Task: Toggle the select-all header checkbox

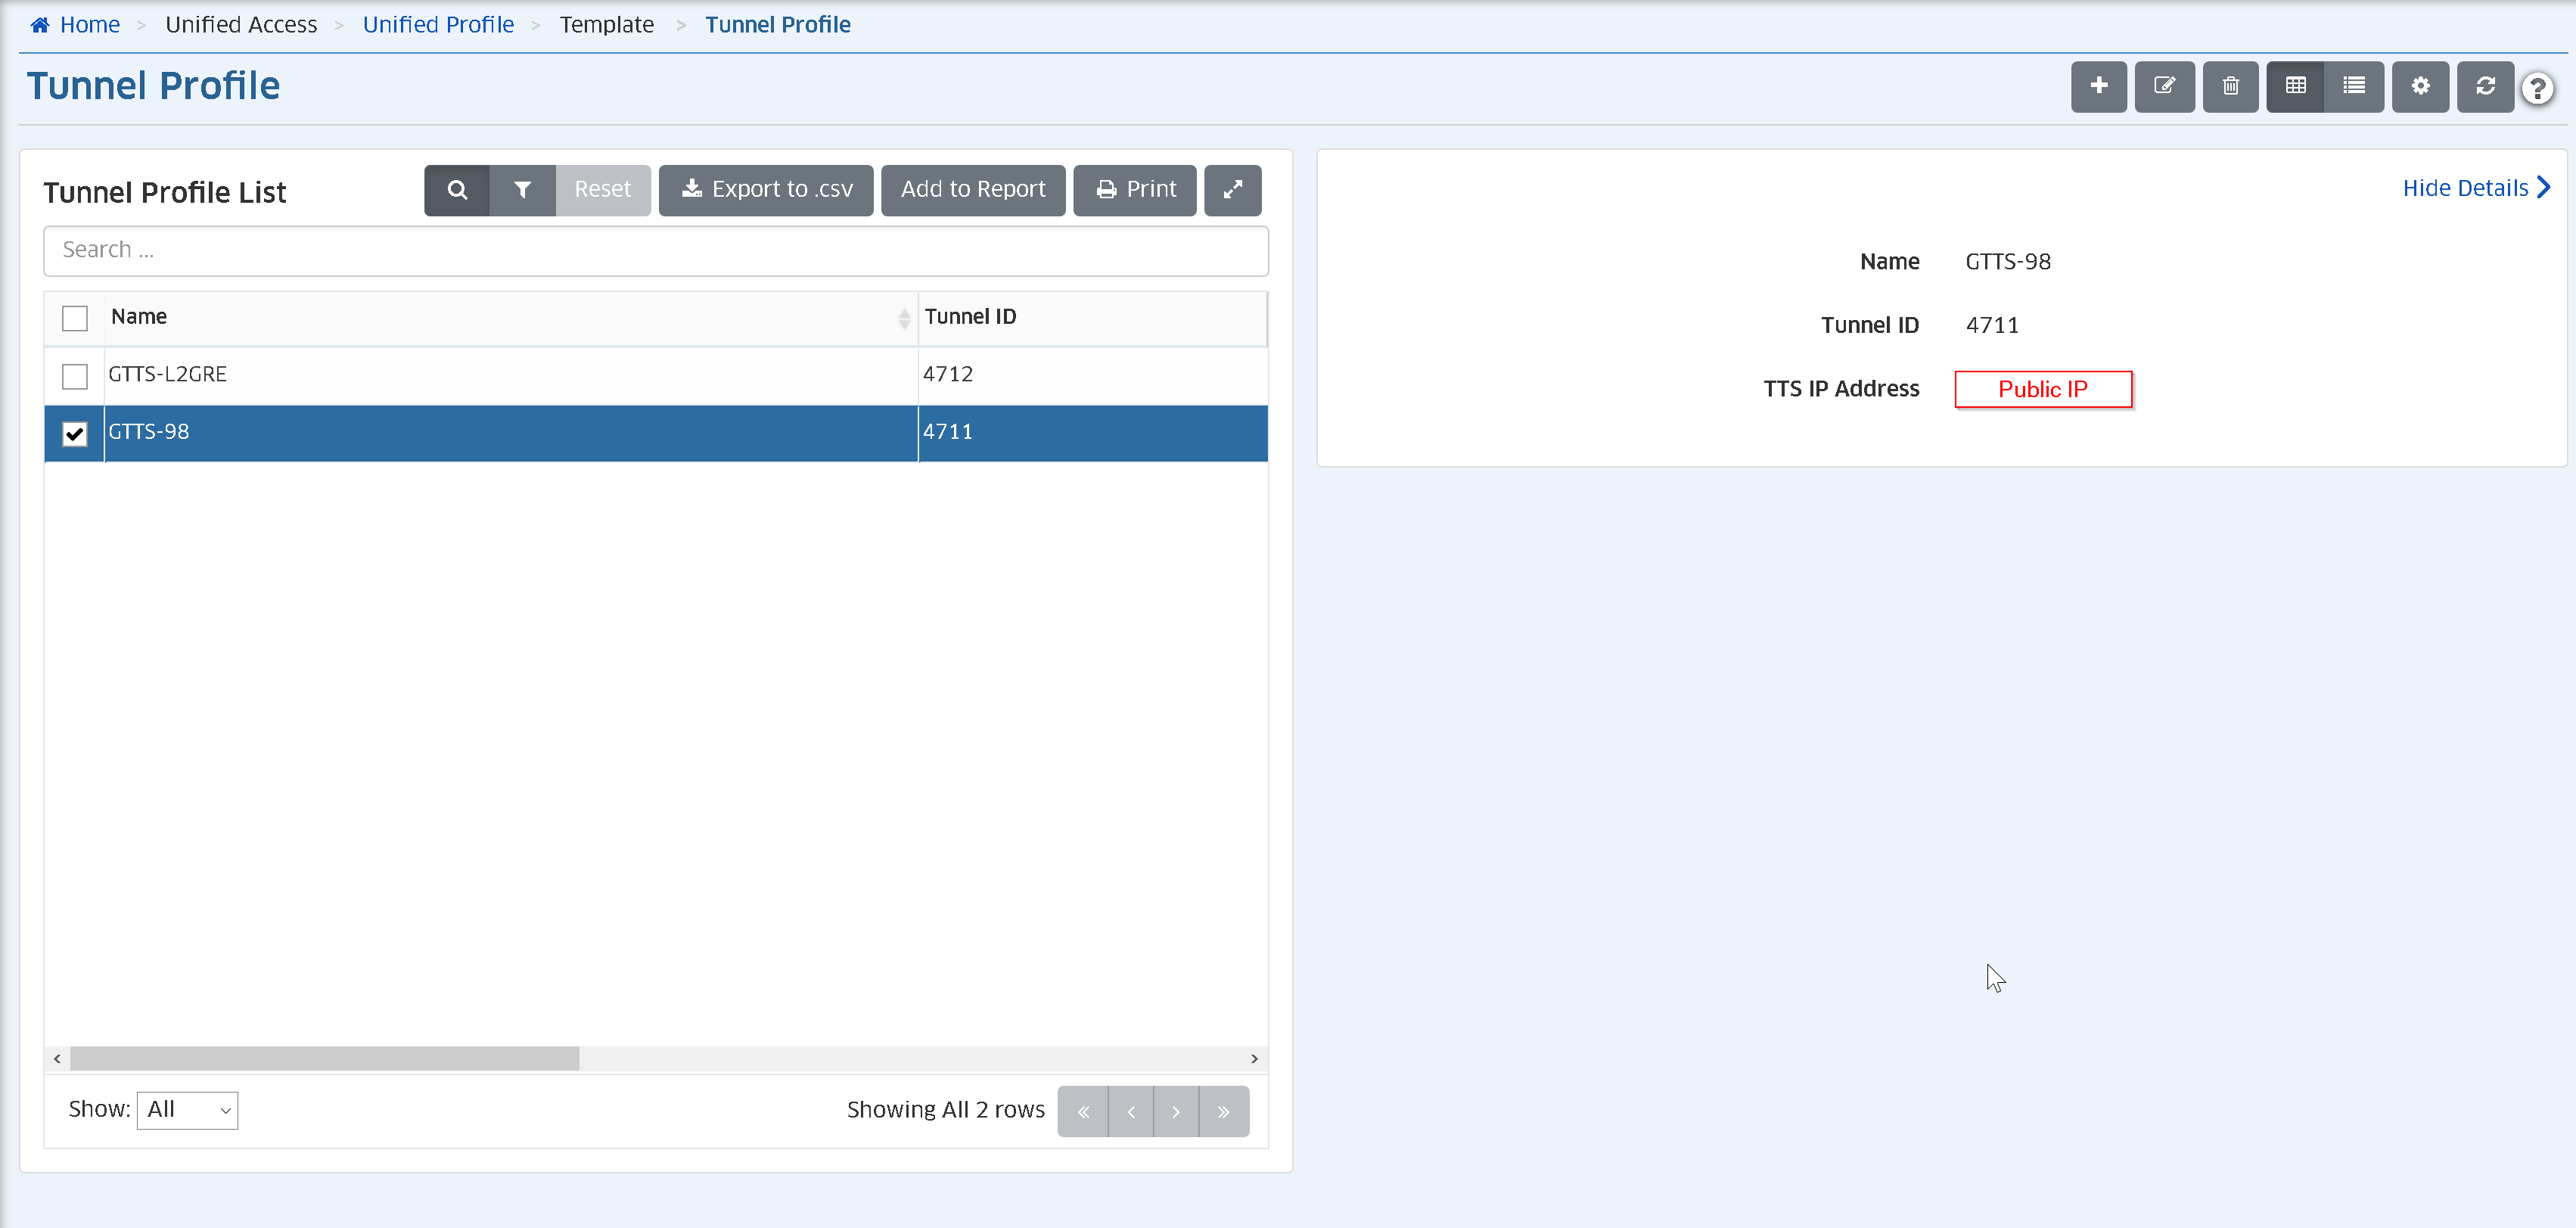Action: click(75, 318)
